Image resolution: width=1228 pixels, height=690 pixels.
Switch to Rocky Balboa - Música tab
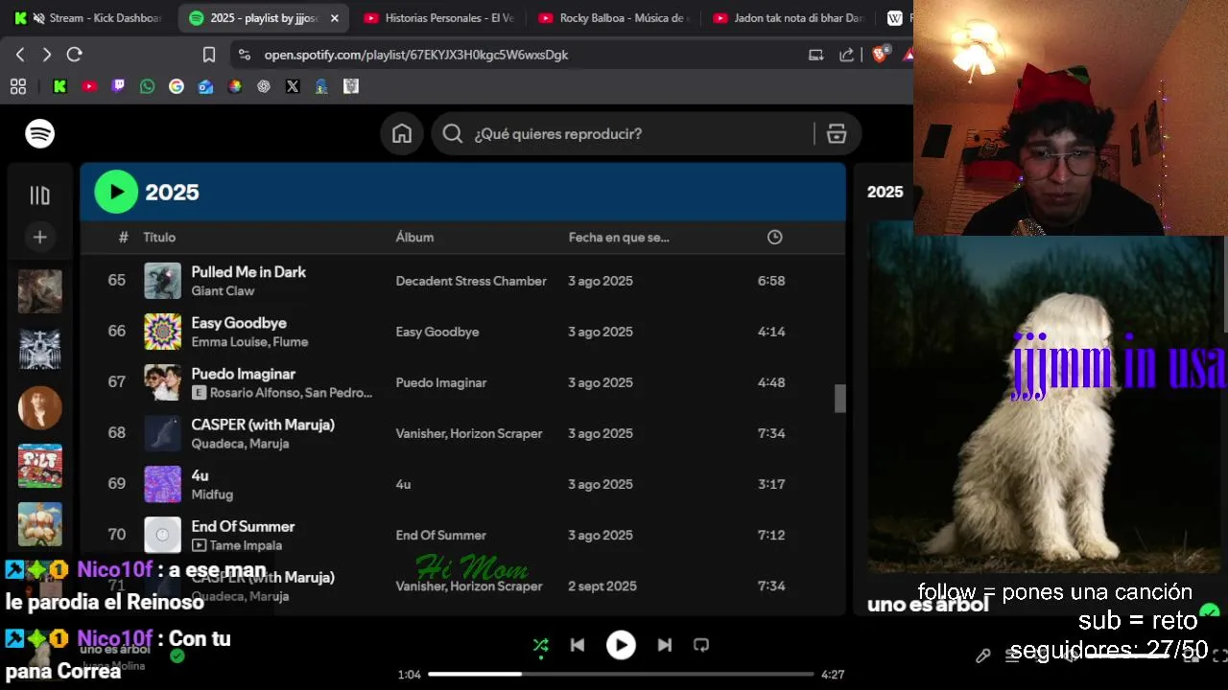pos(614,18)
